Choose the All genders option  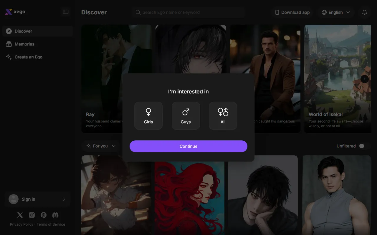(223, 116)
